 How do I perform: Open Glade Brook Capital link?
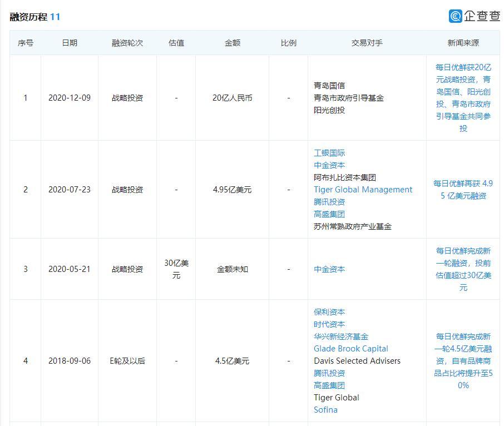(350, 349)
